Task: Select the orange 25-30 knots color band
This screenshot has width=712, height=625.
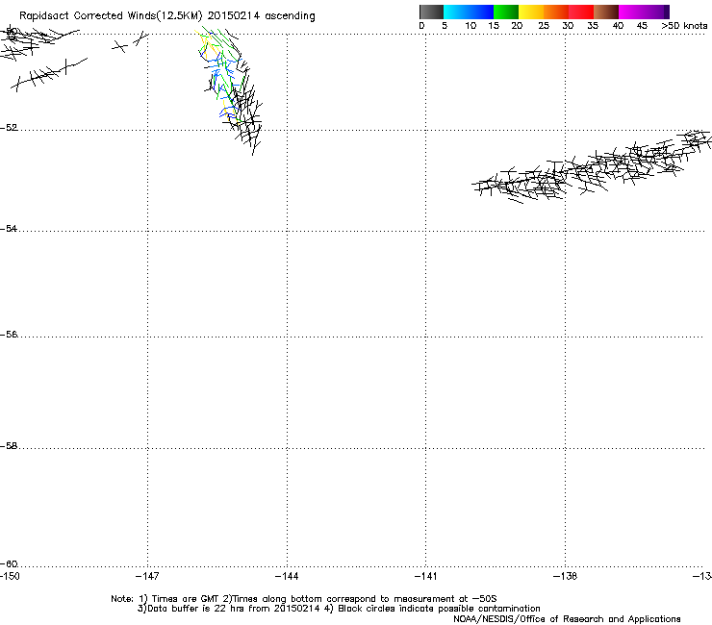Action: point(556,12)
